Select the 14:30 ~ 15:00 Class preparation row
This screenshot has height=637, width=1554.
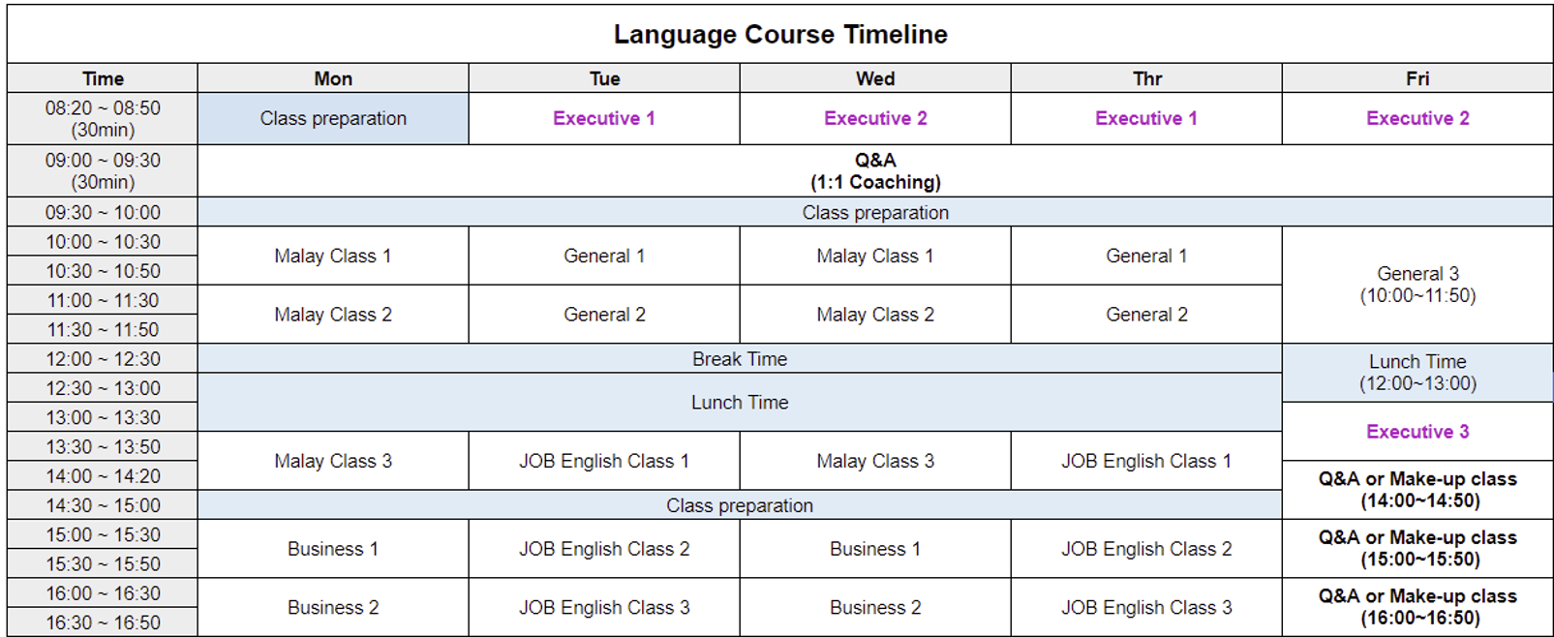(x=740, y=505)
